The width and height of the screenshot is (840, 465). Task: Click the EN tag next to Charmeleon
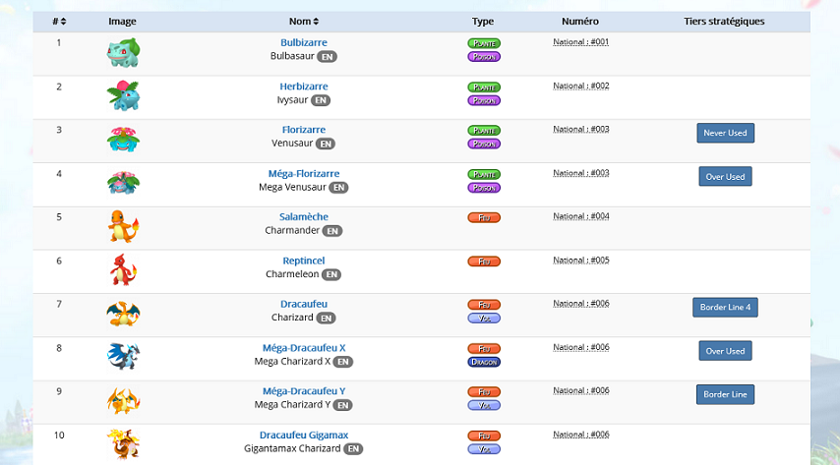pyautogui.click(x=331, y=275)
